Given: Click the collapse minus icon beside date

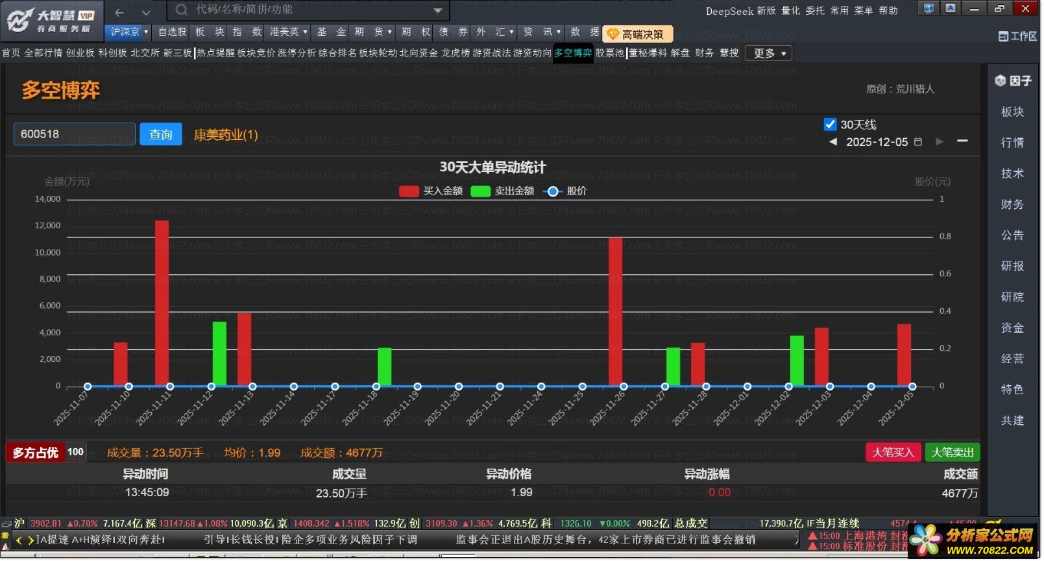Looking at the screenshot, I should pos(962,141).
